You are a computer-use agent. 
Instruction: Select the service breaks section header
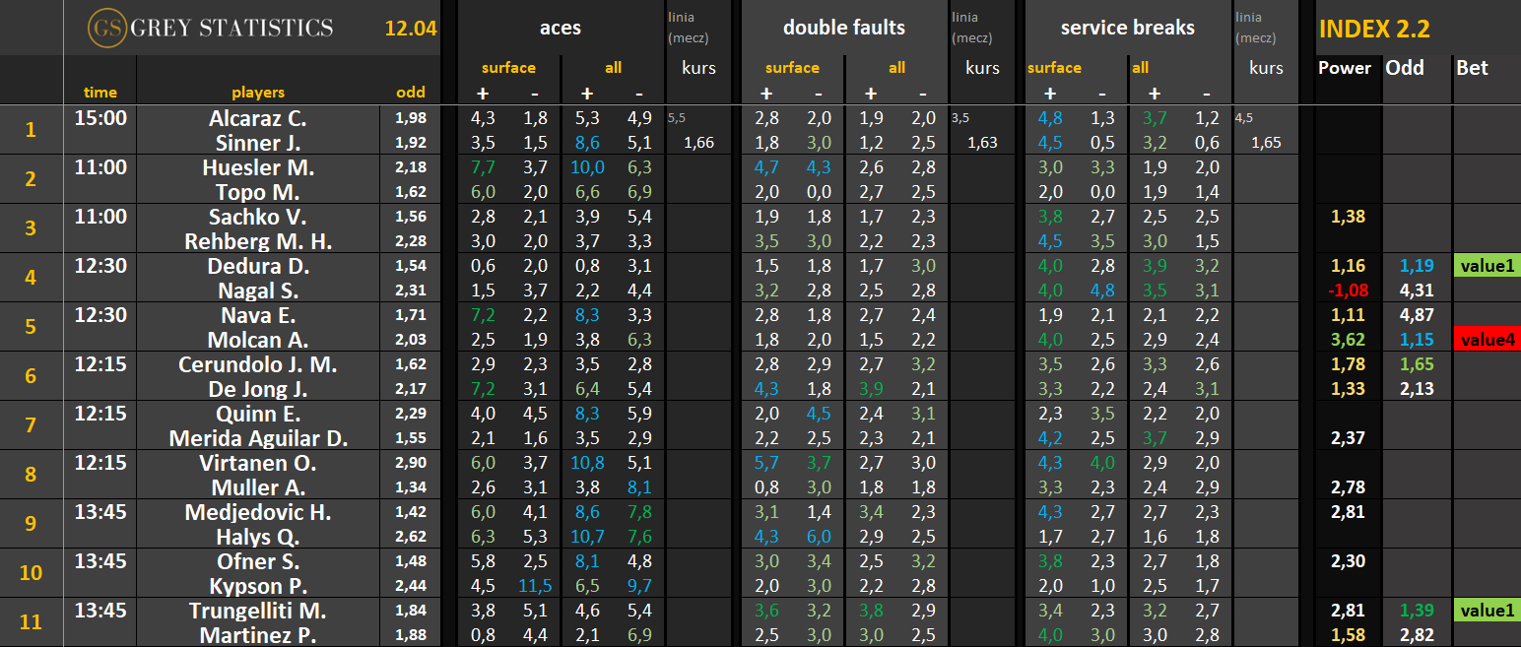1127,28
